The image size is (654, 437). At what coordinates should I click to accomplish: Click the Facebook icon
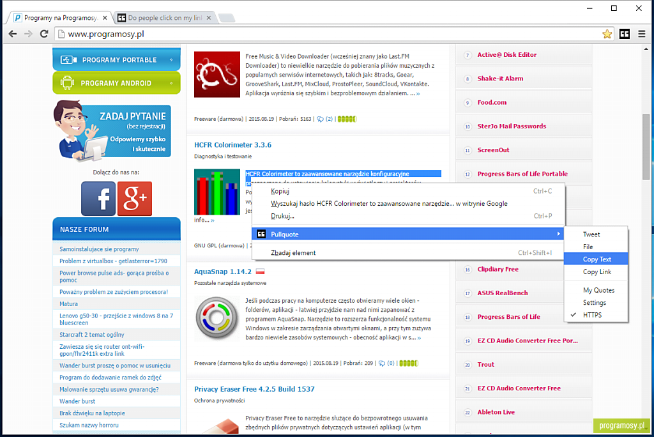[98, 199]
